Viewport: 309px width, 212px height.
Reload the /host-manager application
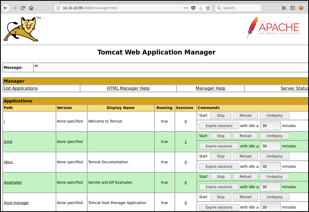(x=245, y=197)
